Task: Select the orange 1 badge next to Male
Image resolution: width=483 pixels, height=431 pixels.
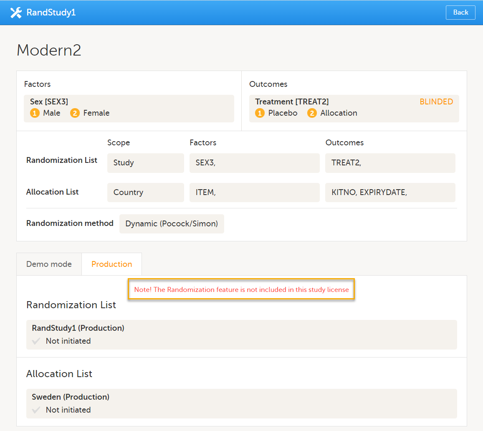Action: (35, 113)
